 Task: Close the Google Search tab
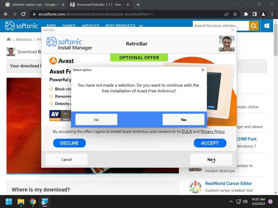click(x=63, y=5)
